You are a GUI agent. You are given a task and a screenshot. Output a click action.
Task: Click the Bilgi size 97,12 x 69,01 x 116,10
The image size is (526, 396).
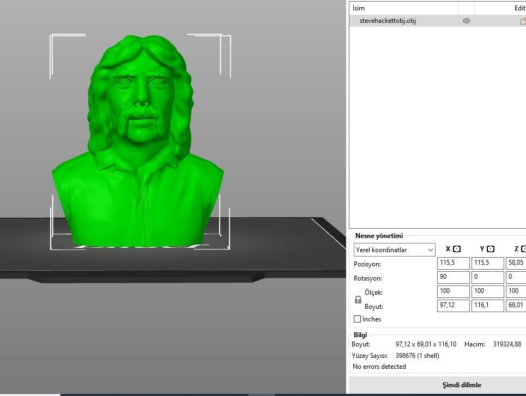[426, 344]
